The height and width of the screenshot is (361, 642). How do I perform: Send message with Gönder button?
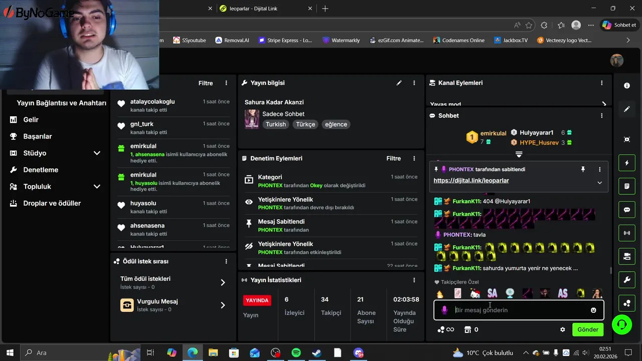coord(588,329)
